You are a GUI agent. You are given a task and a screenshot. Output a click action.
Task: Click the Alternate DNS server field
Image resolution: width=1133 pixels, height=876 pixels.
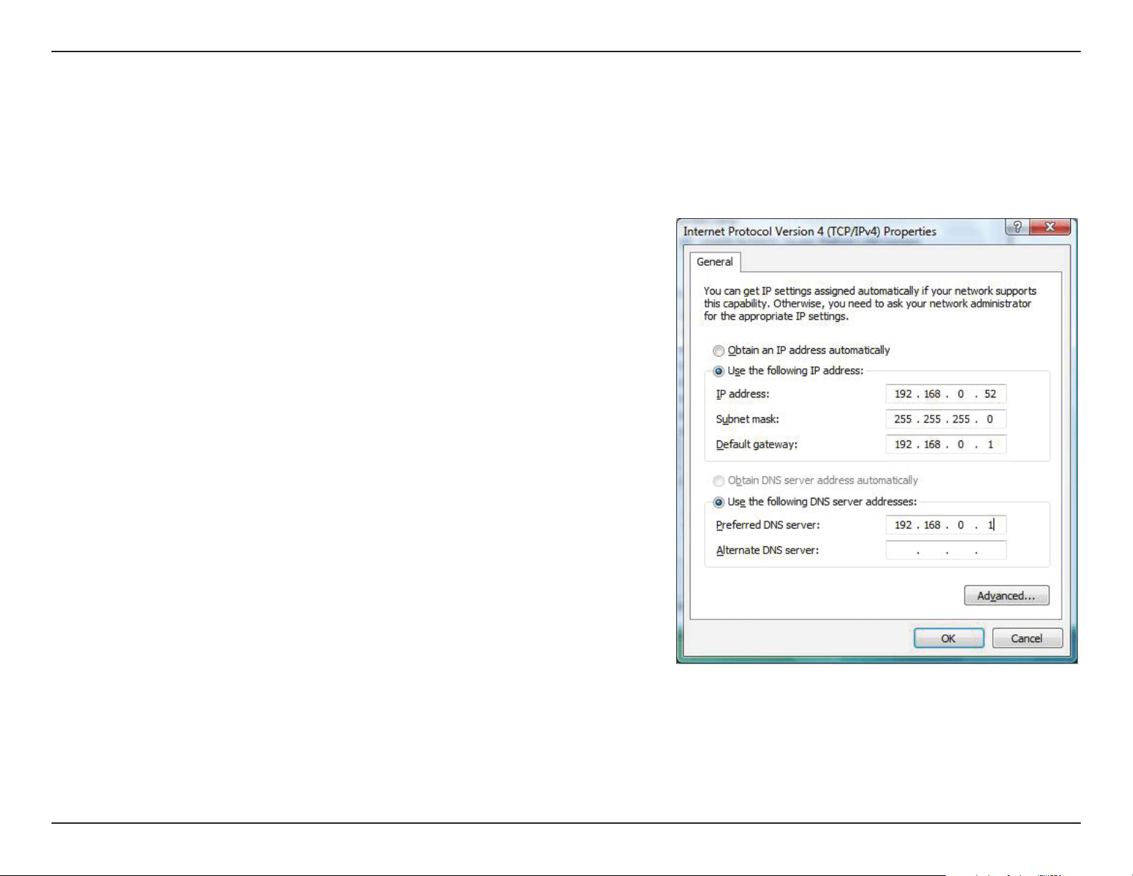(946, 550)
